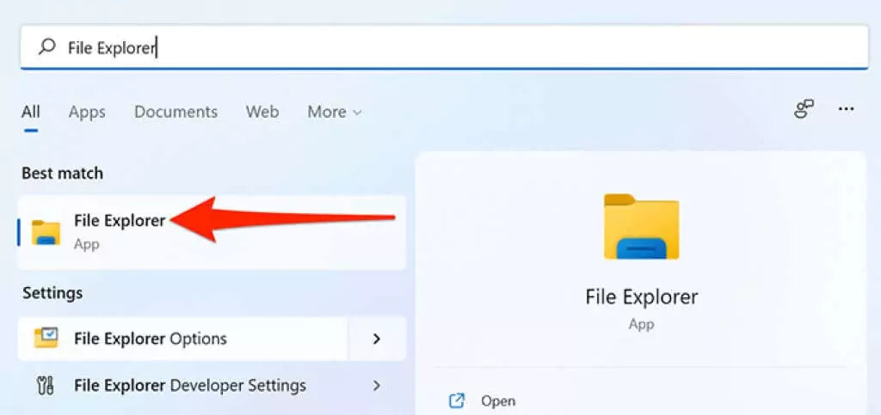Click the Best match heading text
Viewport: 881px width, 415px height.
click(x=62, y=174)
